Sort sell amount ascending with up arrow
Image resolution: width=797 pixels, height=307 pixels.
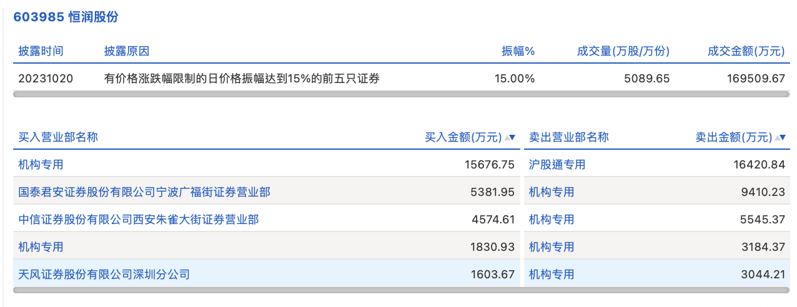coord(776,137)
